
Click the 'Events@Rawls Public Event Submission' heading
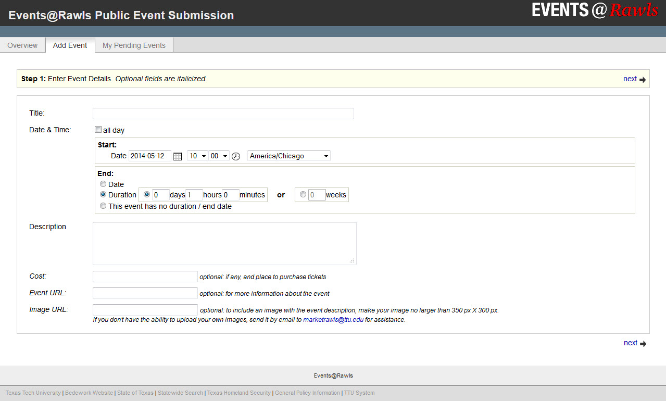click(x=121, y=15)
